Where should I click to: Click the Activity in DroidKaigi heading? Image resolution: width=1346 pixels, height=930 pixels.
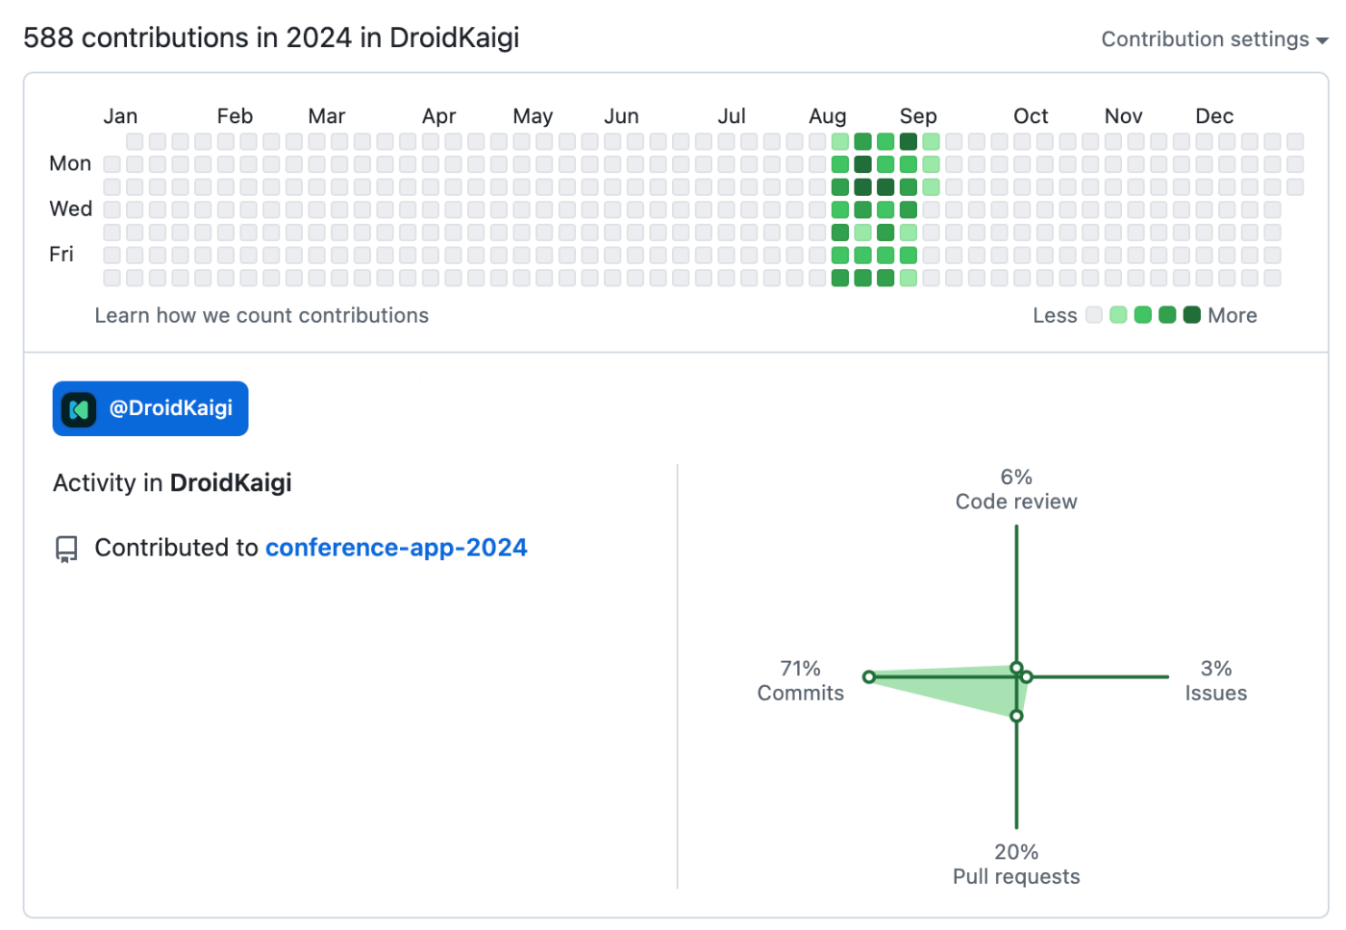pos(172,482)
